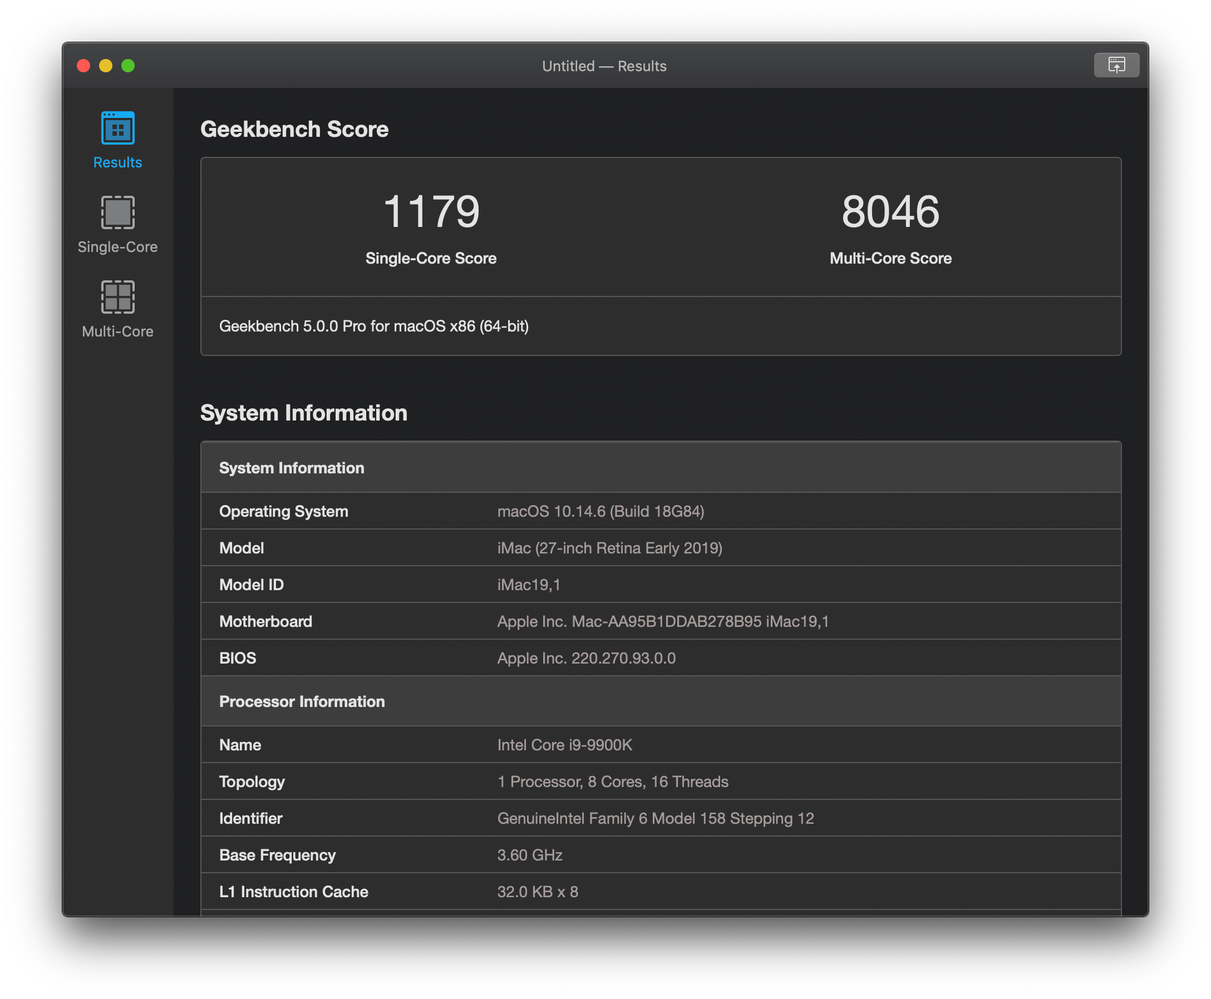
Task: Open the Single-Core view from the sidebar
Action: coord(117,224)
